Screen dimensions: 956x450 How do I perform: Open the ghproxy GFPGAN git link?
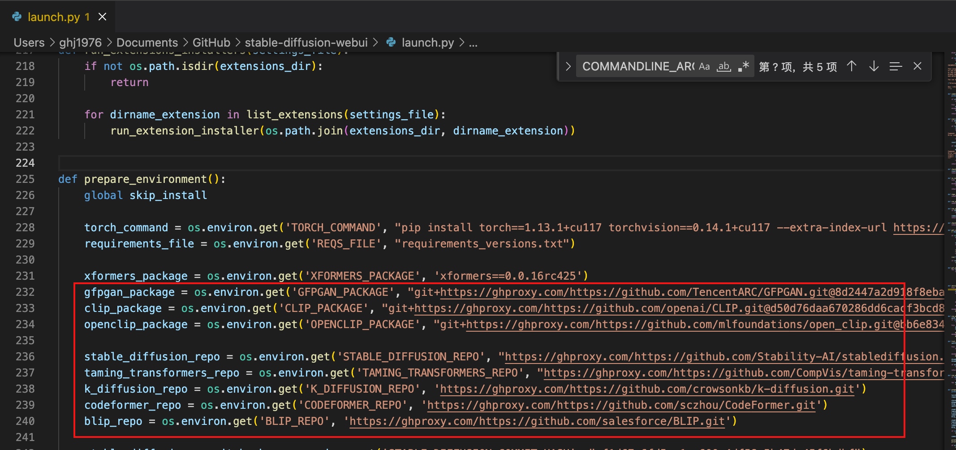692,292
